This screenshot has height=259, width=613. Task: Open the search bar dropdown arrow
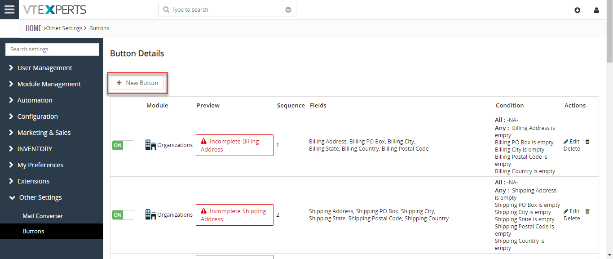(x=288, y=10)
